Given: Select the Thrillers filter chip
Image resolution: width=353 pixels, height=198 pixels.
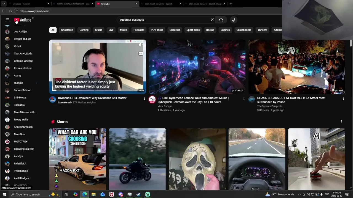Looking at the screenshot, I should click(x=262, y=30).
